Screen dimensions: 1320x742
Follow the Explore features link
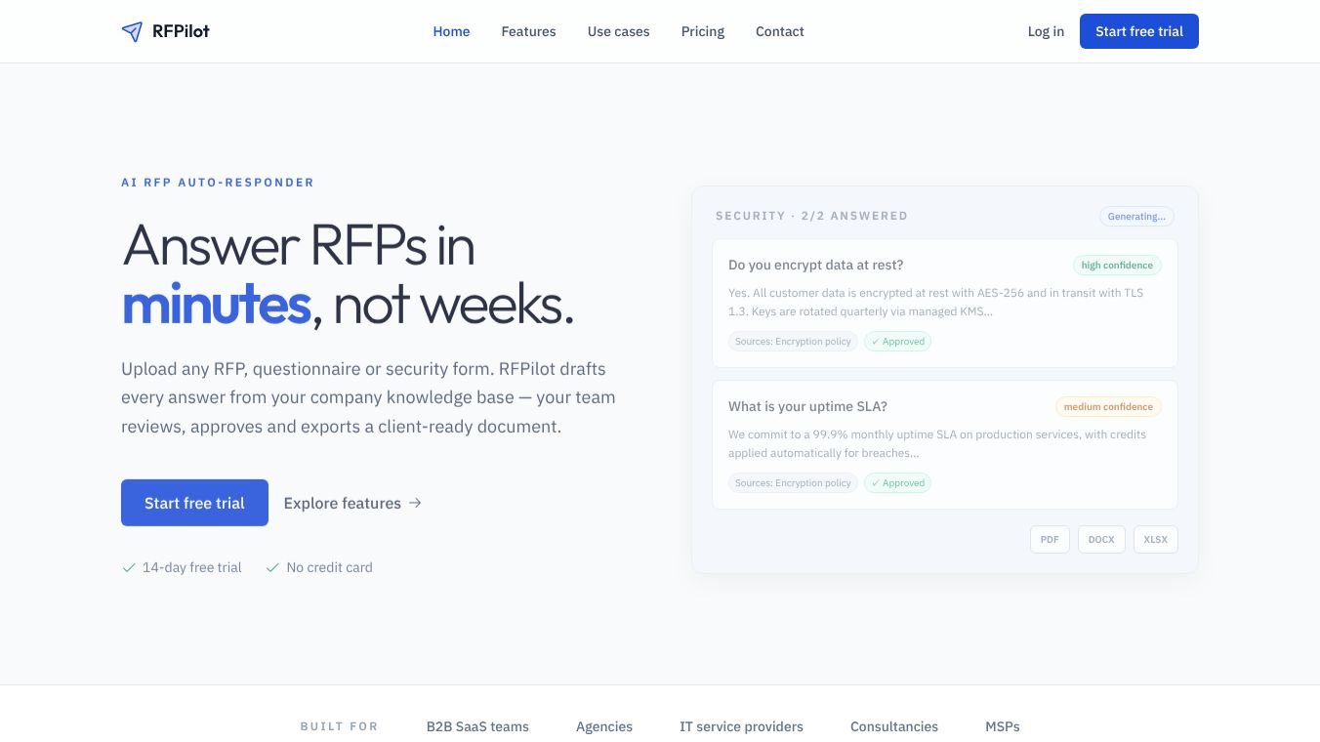point(352,503)
